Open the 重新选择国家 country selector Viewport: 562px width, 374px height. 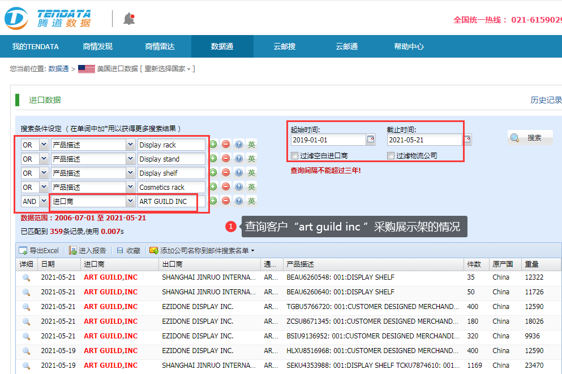tap(168, 69)
